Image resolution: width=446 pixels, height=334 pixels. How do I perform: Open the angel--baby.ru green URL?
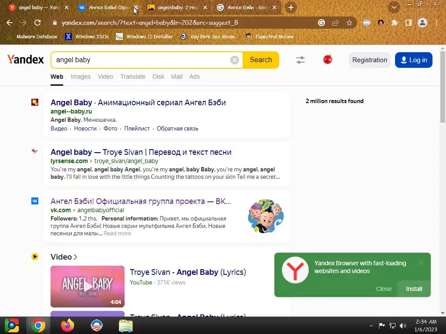71,111
